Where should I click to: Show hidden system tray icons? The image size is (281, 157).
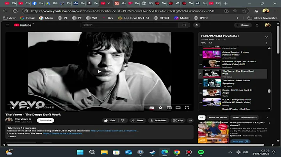[230, 152]
